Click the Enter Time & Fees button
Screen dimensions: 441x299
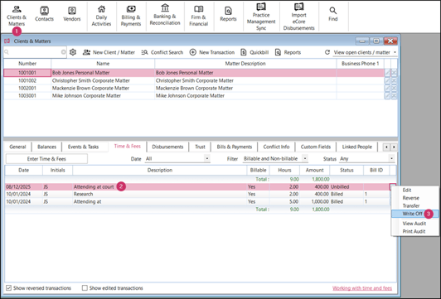click(x=46, y=159)
